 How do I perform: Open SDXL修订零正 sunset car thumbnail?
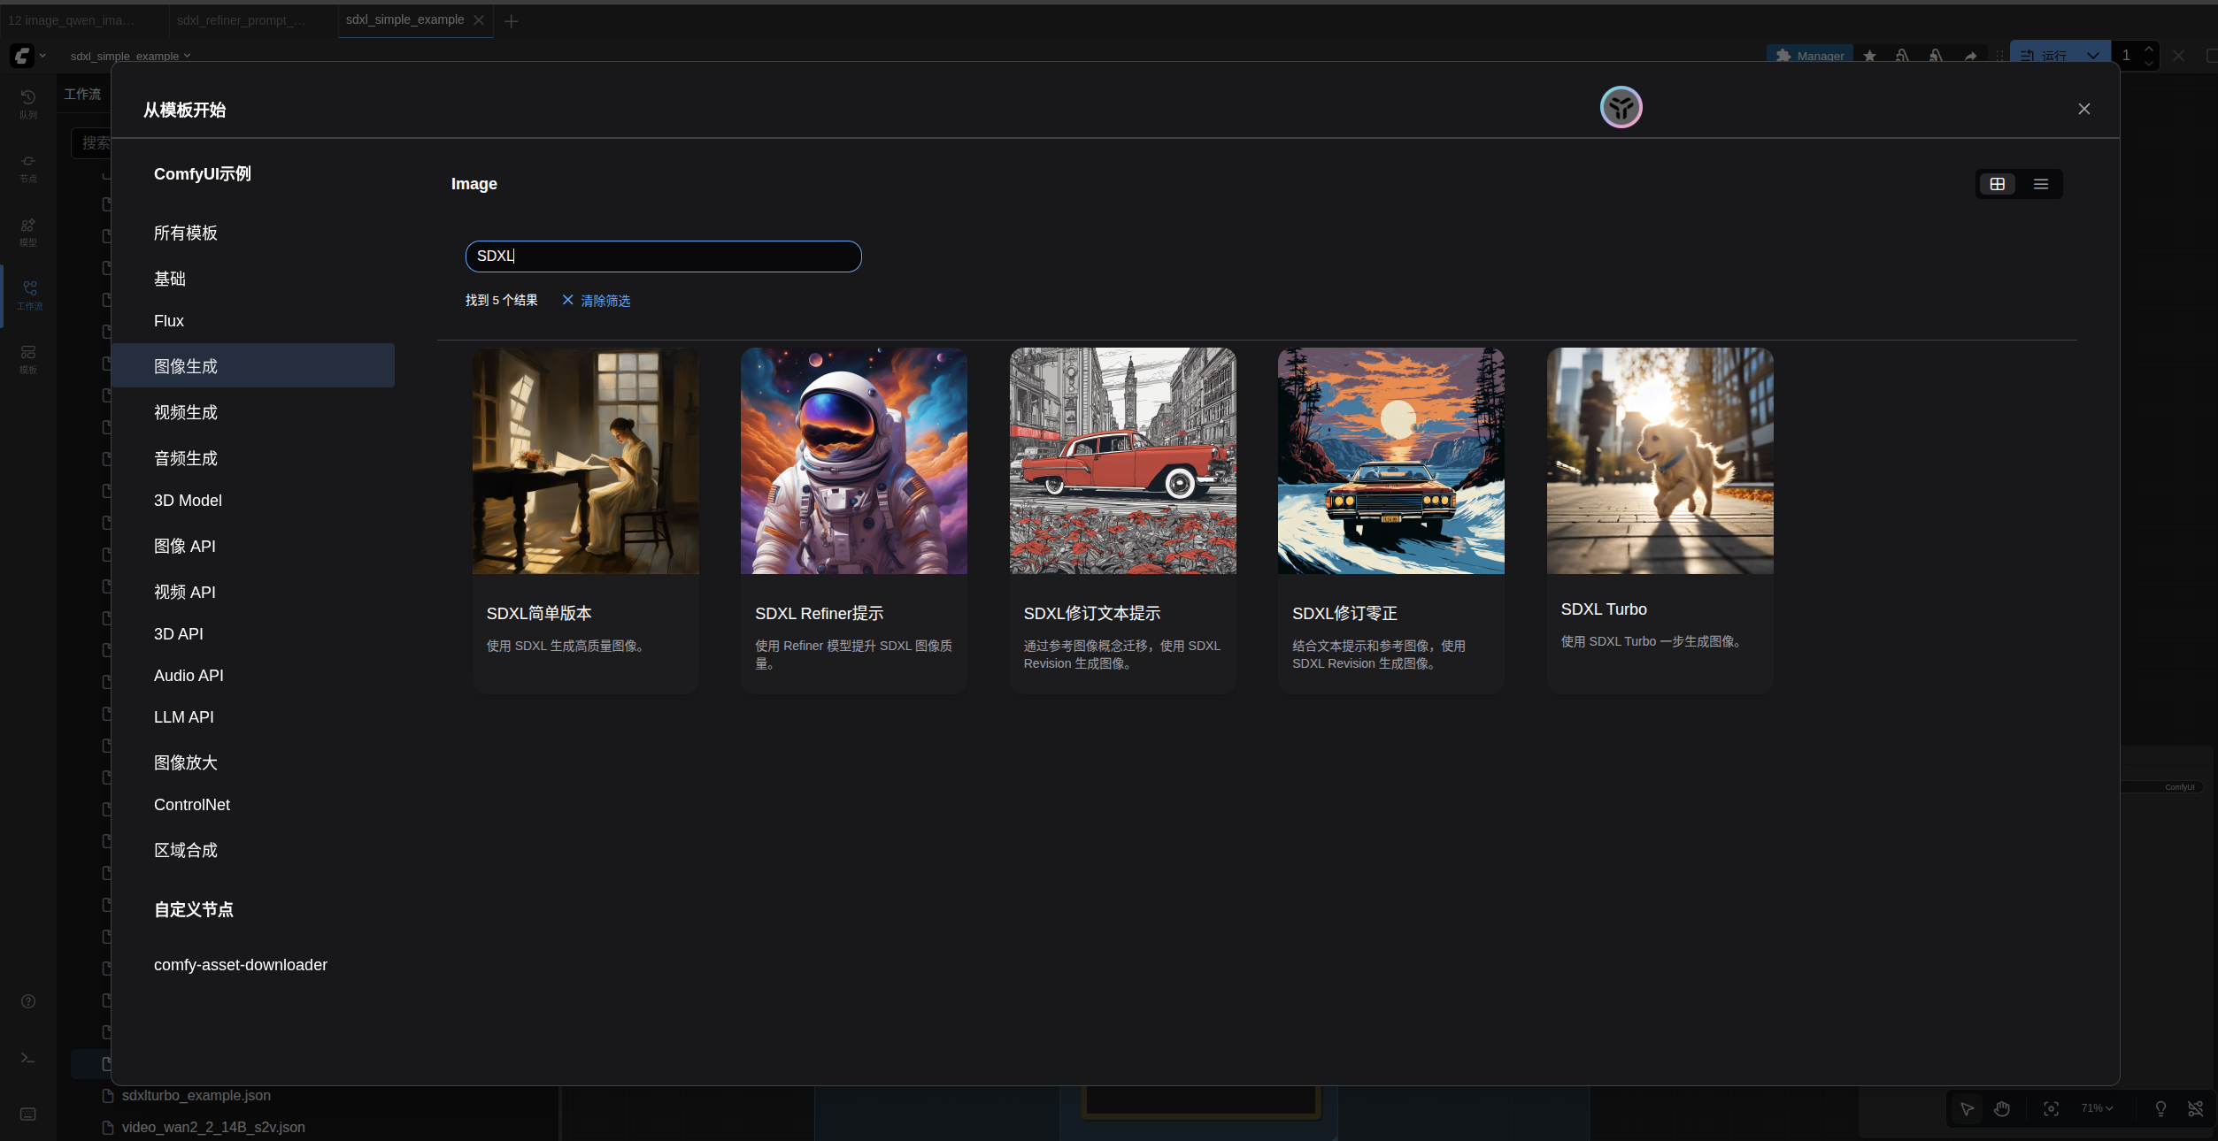click(1391, 461)
